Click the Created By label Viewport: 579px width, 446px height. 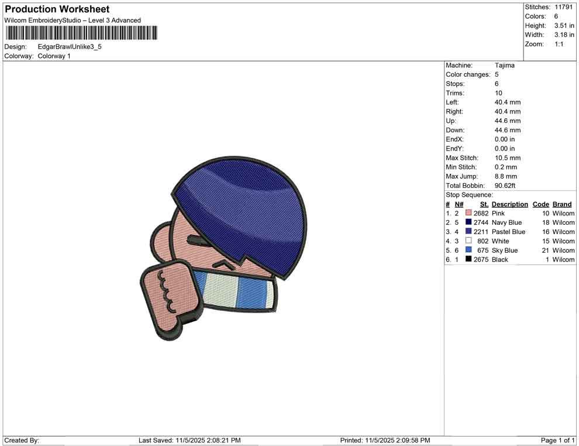point(22,440)
